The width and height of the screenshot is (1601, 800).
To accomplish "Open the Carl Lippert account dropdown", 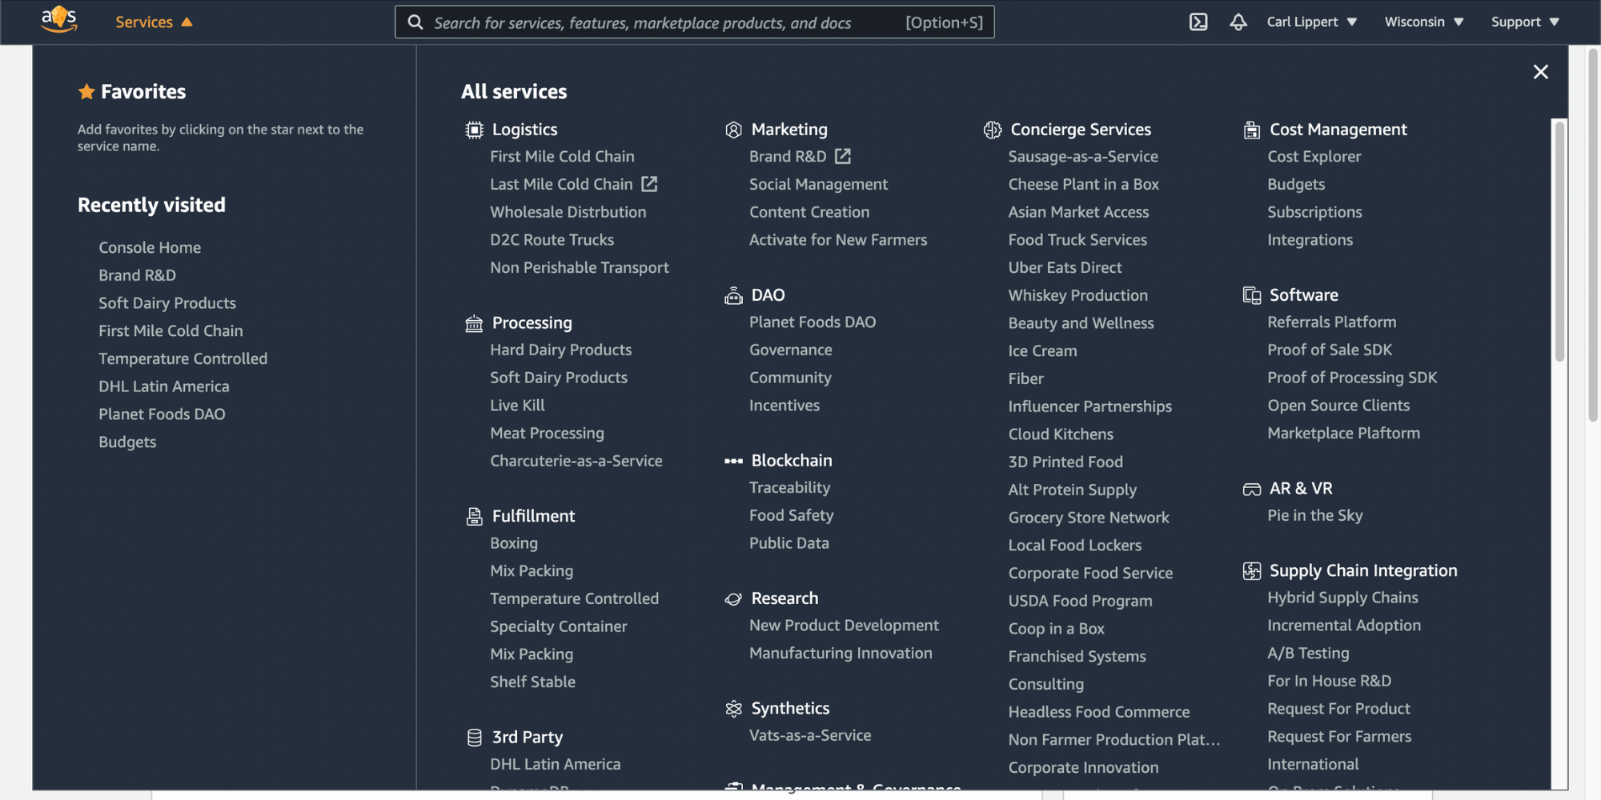I will [1311, 22].
